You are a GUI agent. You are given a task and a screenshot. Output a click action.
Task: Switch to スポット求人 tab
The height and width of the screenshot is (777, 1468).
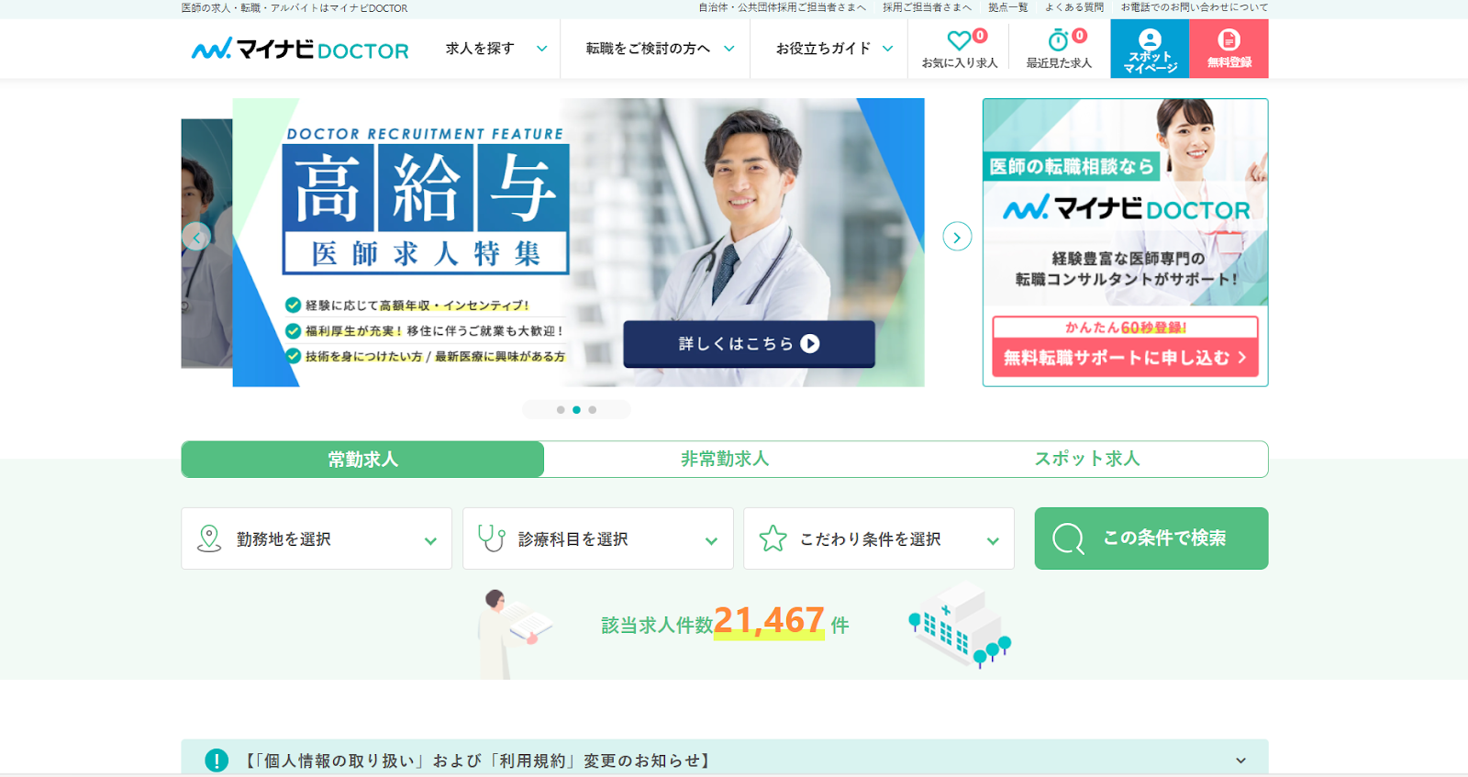click(1087, 460)
